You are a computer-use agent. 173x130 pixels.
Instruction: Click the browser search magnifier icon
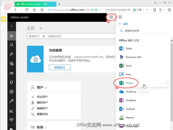pos(129,10)
